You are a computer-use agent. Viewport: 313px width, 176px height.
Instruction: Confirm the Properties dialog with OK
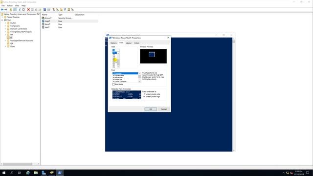(x=151, y=109)
